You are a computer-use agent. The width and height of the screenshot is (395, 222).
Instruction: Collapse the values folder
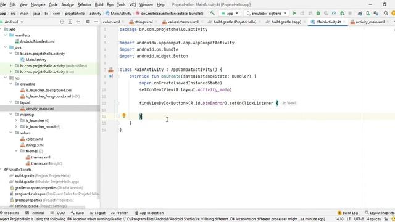tap(11, 133)
